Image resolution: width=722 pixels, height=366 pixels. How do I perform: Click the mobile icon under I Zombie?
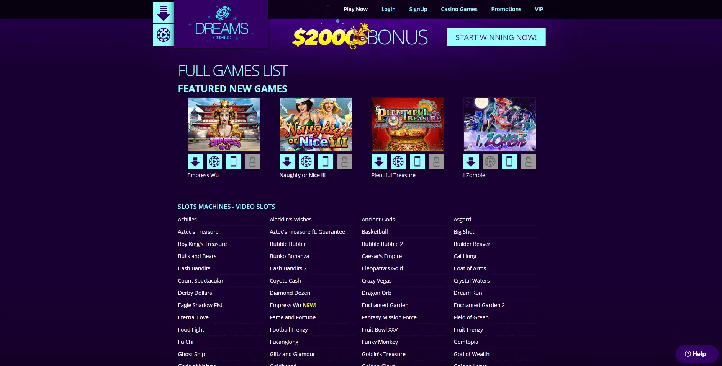tap(509, 161)
